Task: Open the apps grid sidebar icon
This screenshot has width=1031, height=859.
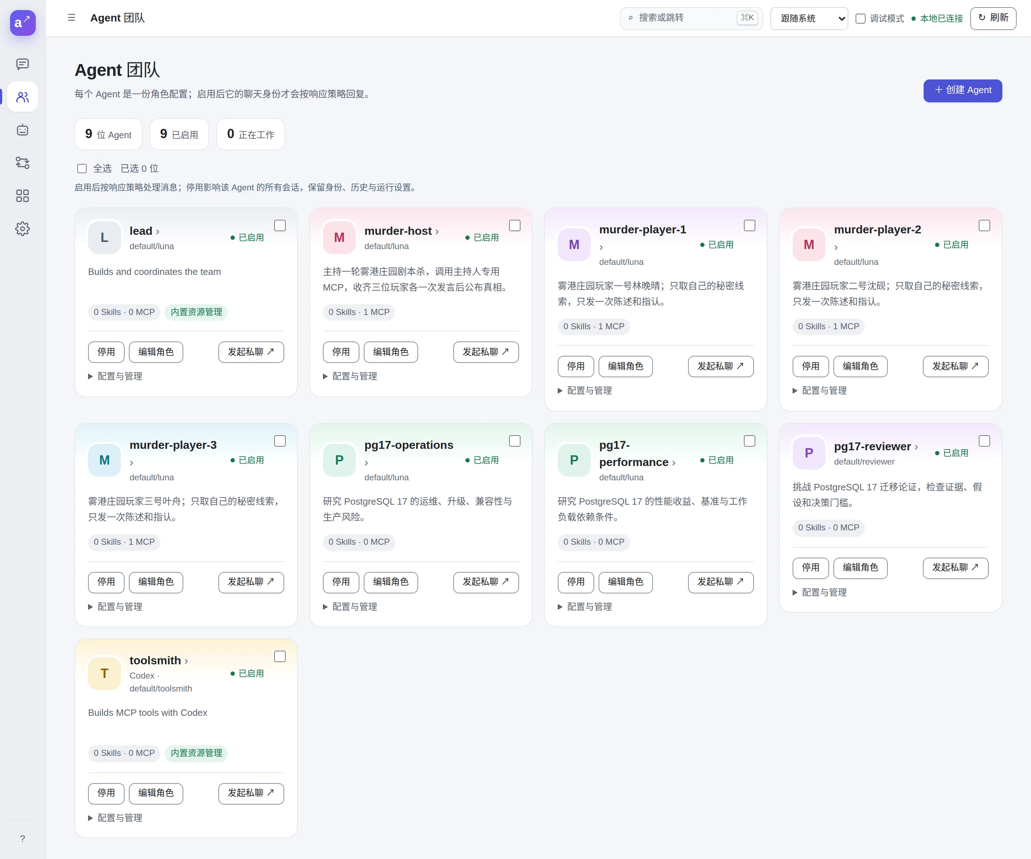Action: tap(23, 196)
